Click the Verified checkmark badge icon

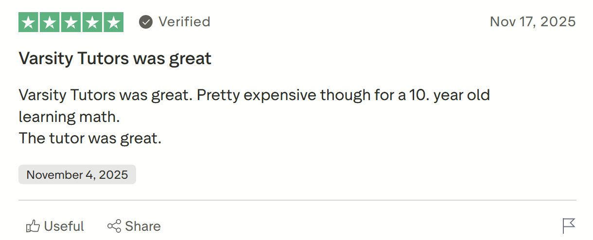(x=146, y=22)
